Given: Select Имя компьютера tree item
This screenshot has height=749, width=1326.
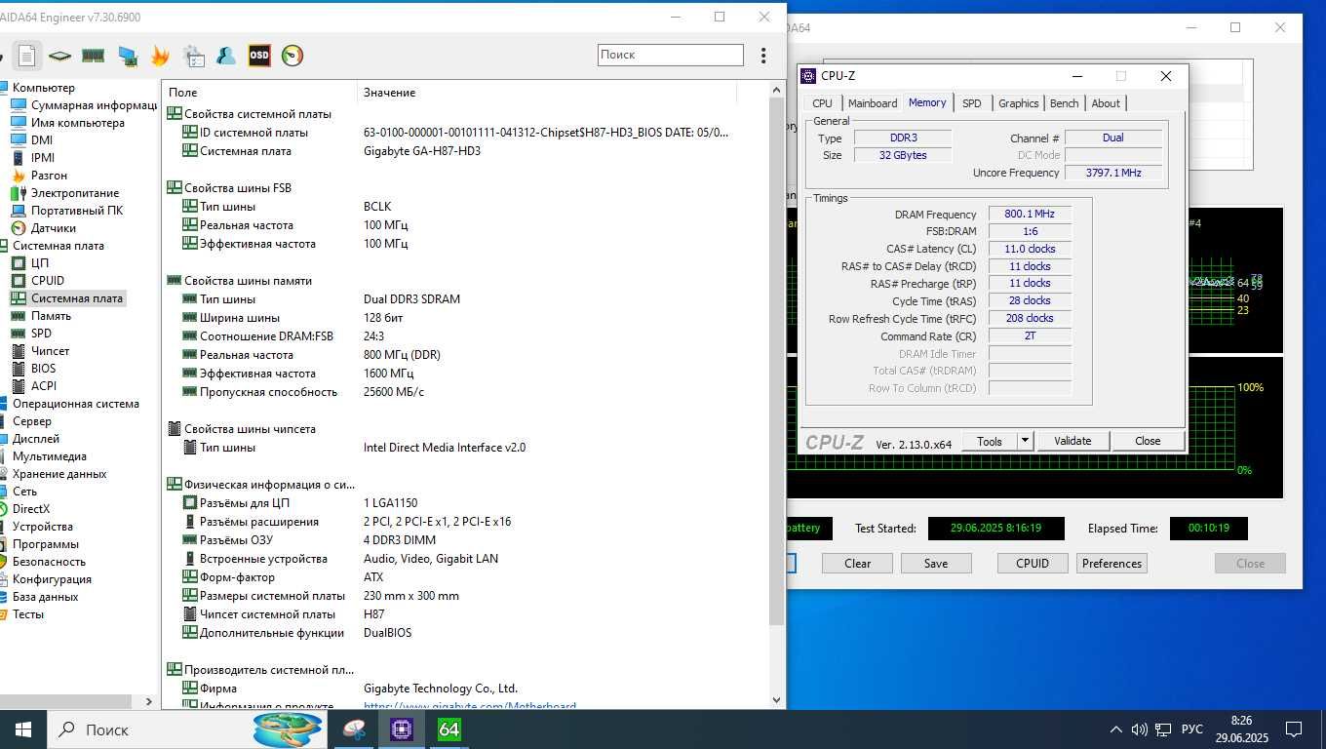Looking at the screenshot, I should point(78,123).
